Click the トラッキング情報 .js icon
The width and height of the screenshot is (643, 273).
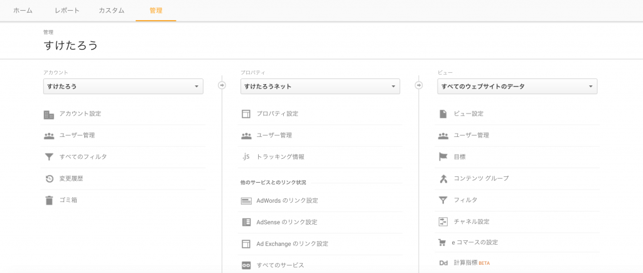pos(246,157)
